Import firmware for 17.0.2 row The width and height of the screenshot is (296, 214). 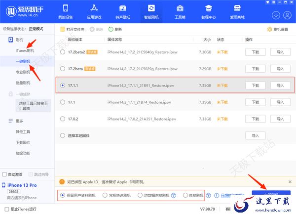coord(280,119)
